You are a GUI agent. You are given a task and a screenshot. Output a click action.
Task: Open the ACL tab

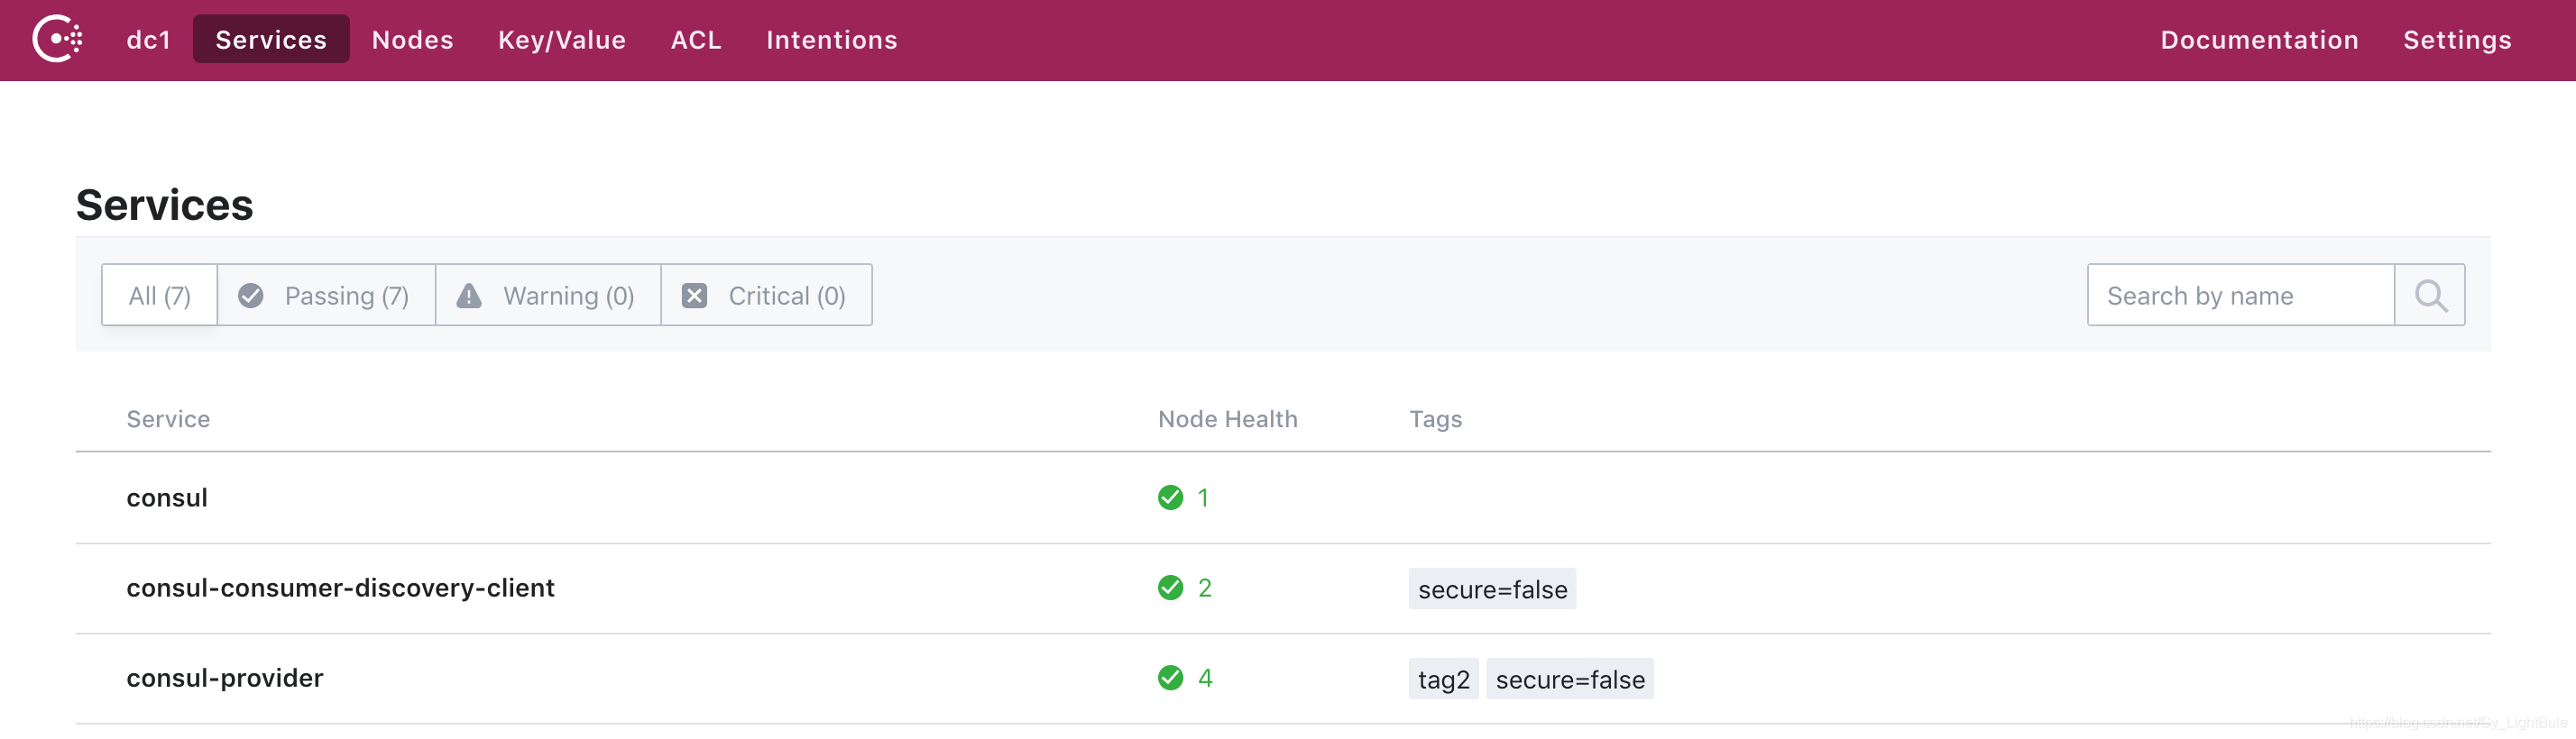pyautogui.click(x=696, y=40)
